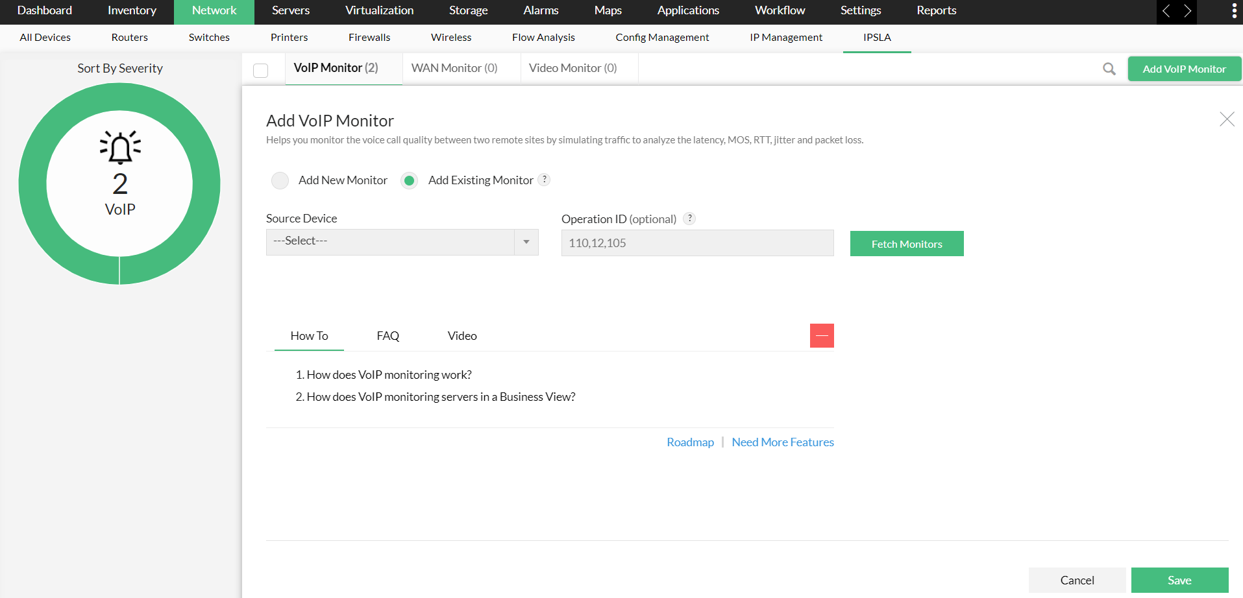Go to Config Management submenu
This screenshot has width=1243, height=598.
click(x=662, y=38)
